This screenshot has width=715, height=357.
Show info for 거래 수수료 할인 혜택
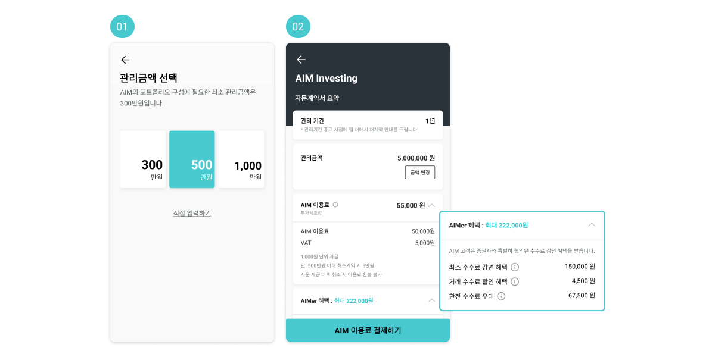[x=515, y=281]
